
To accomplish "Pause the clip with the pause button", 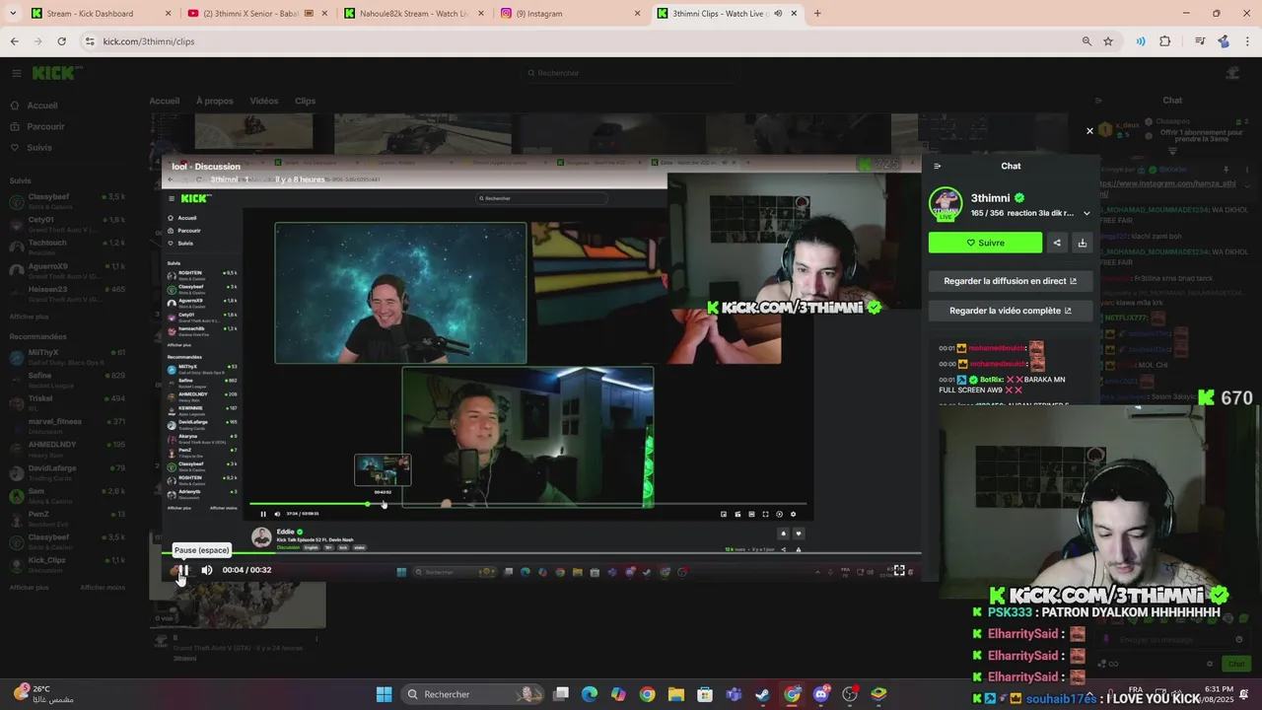I will click(x=183, y=570).
